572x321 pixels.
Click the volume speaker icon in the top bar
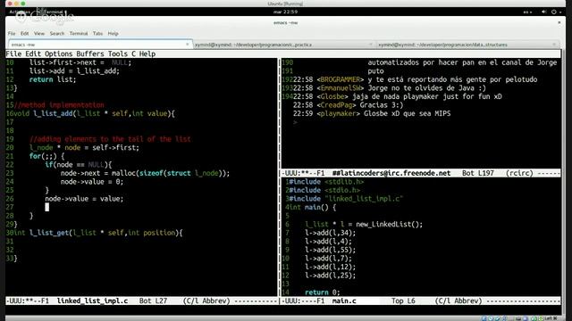pos(543,12)
